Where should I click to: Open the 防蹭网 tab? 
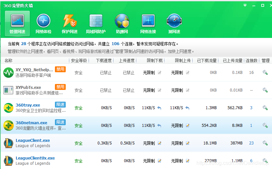coord(122,24)
